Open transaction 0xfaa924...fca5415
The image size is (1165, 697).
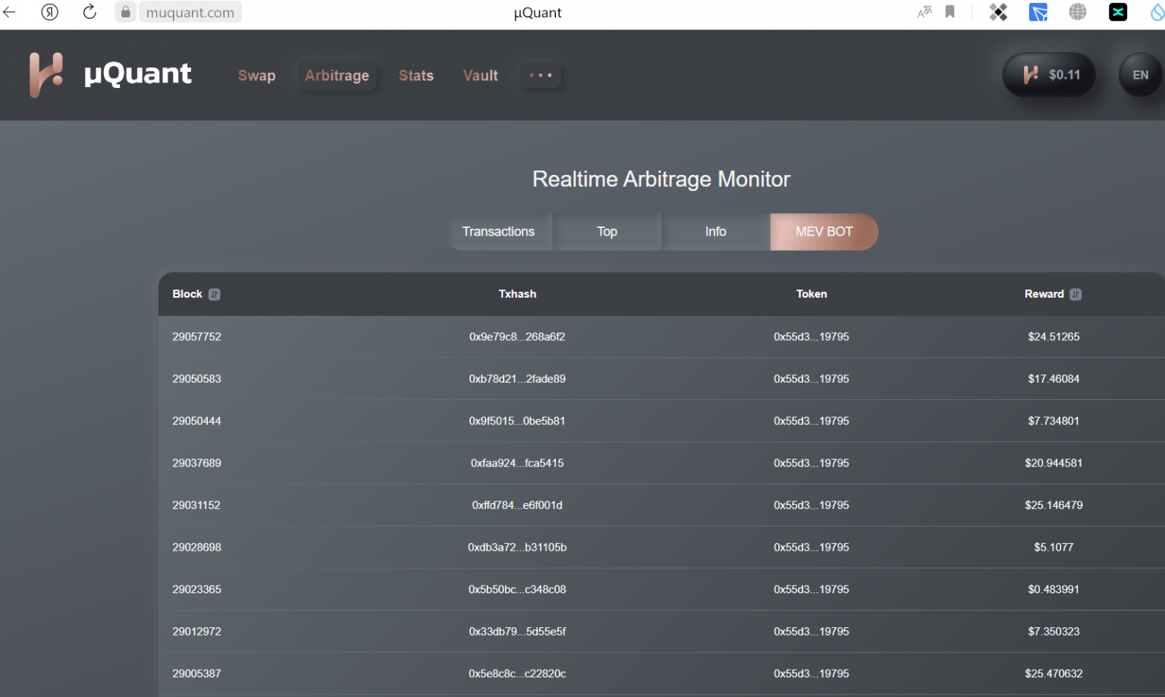pyautogui.click(x=517, y=463)
